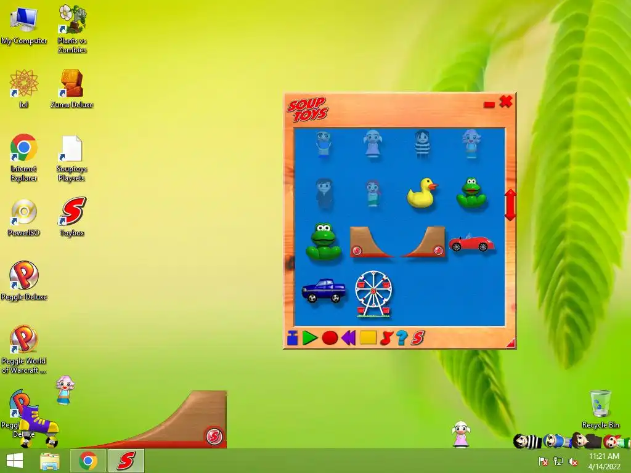Image resolution: width=631 pixels, height=473 pixels.
Task: Click the lying striped-shirt girl toy near taskbar
Action: click(527, 441)
